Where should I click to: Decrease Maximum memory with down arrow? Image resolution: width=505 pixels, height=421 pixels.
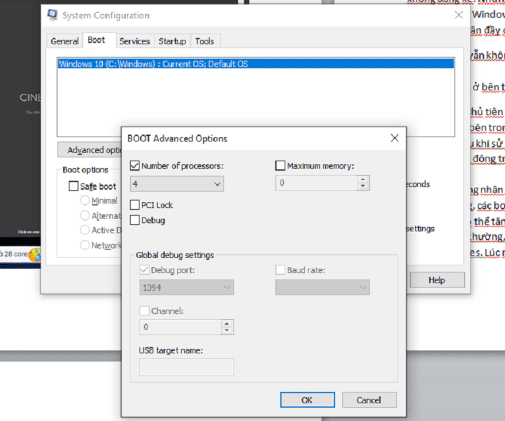(363, 186)
